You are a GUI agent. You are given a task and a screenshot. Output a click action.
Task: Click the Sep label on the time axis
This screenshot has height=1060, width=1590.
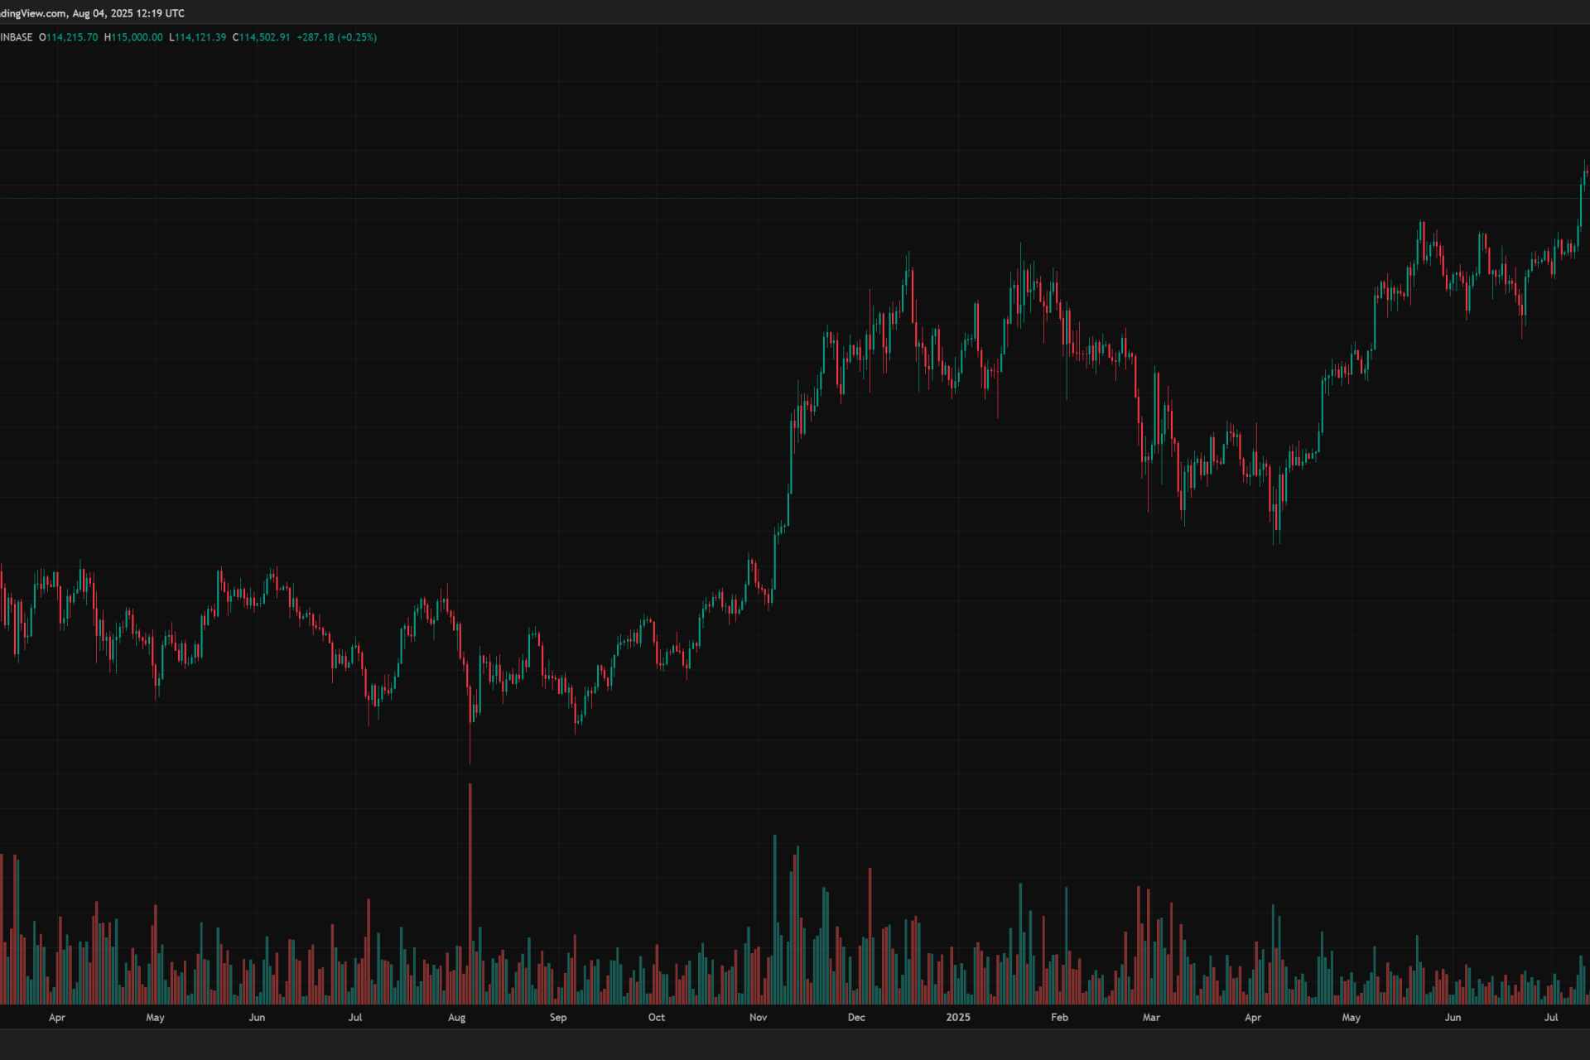[x=558, y=1017]
